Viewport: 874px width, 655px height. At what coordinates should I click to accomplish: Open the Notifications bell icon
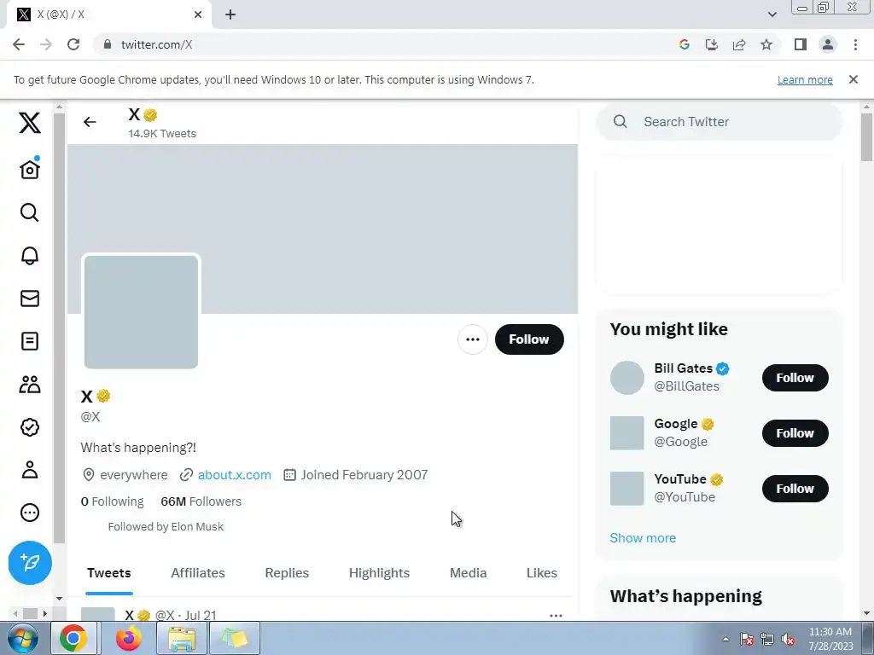click(x=30, y=255)
